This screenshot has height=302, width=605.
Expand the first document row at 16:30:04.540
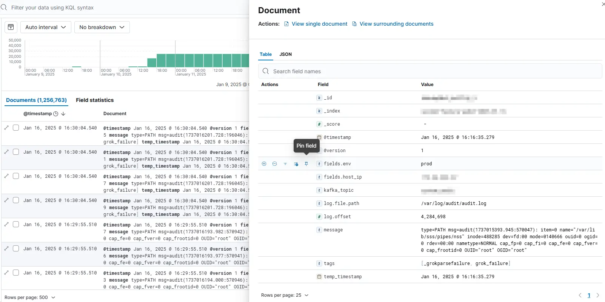[6, 128]
